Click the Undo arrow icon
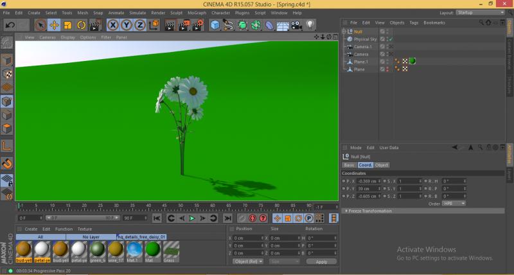Image resolution: width=514 pixels, height=275 pixels. click(x=10, y=25)
